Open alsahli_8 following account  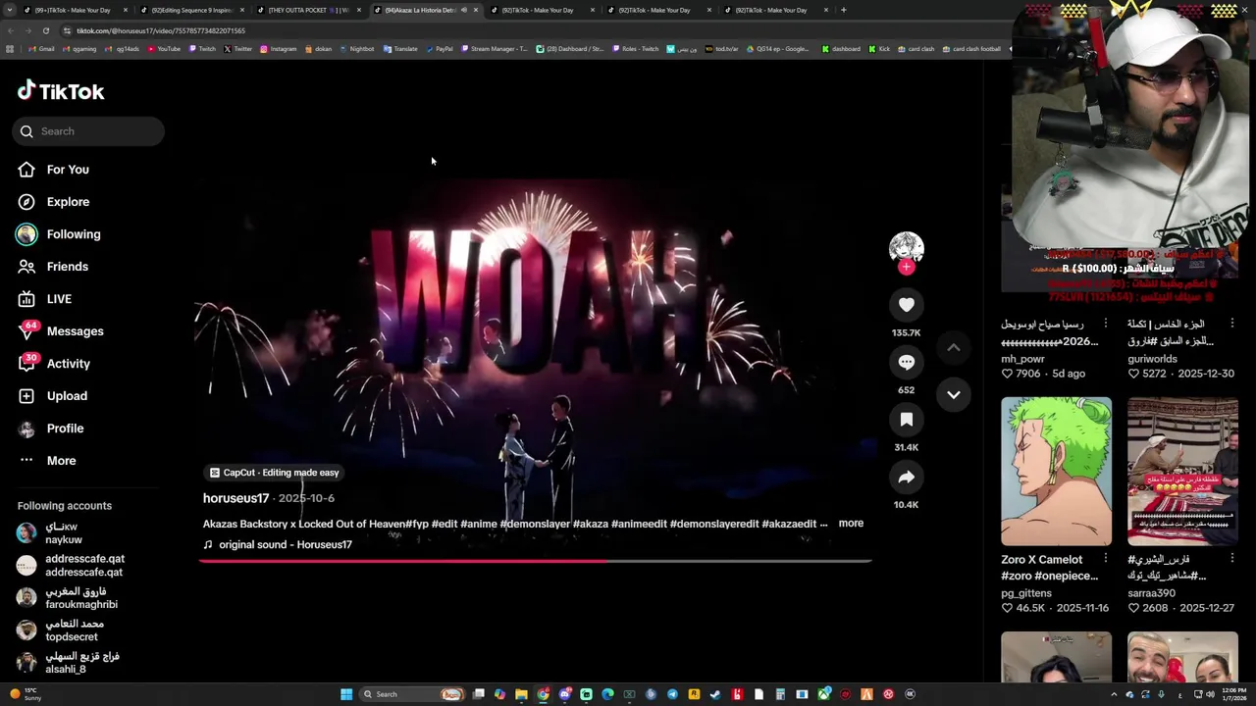[69, 663]
